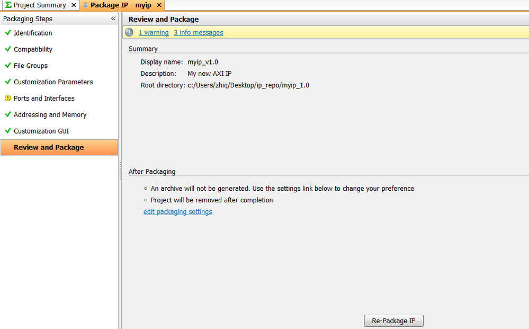Open Customization Parameters step
Viewport: 529px width, 329px height.
tap(53, 82)
